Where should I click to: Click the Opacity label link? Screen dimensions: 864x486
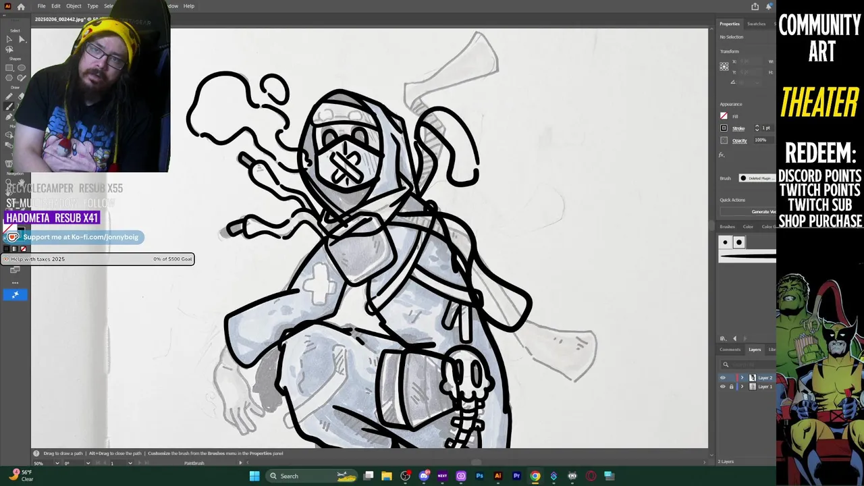tap(740, 140)
